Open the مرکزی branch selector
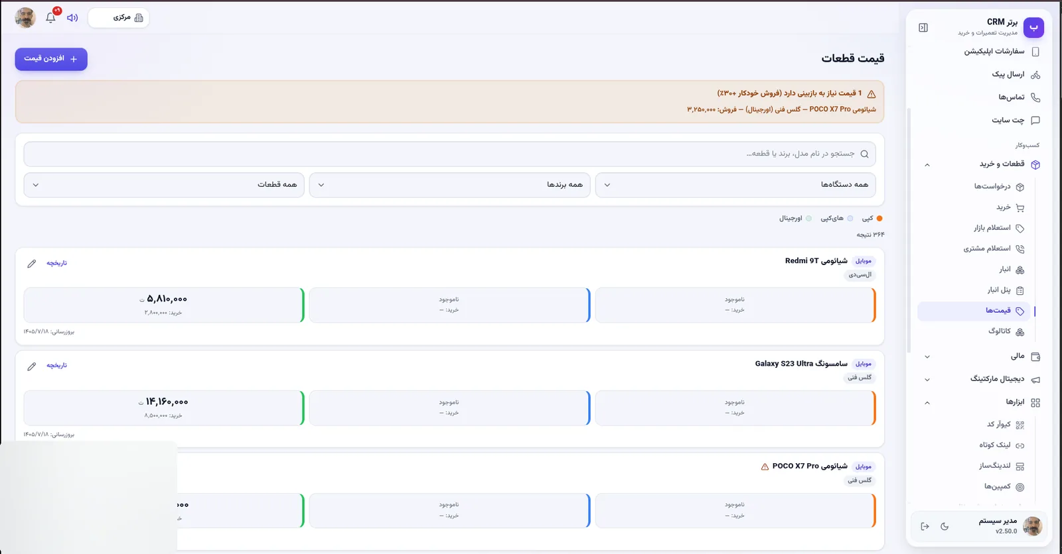 click(118, 18)
